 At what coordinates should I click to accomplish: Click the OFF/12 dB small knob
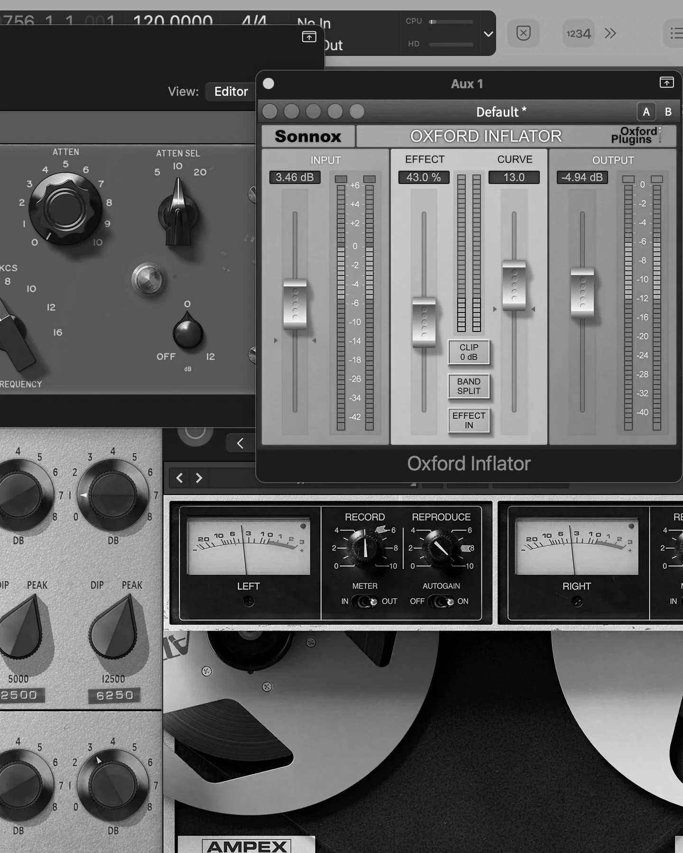[x=188, y=331]
